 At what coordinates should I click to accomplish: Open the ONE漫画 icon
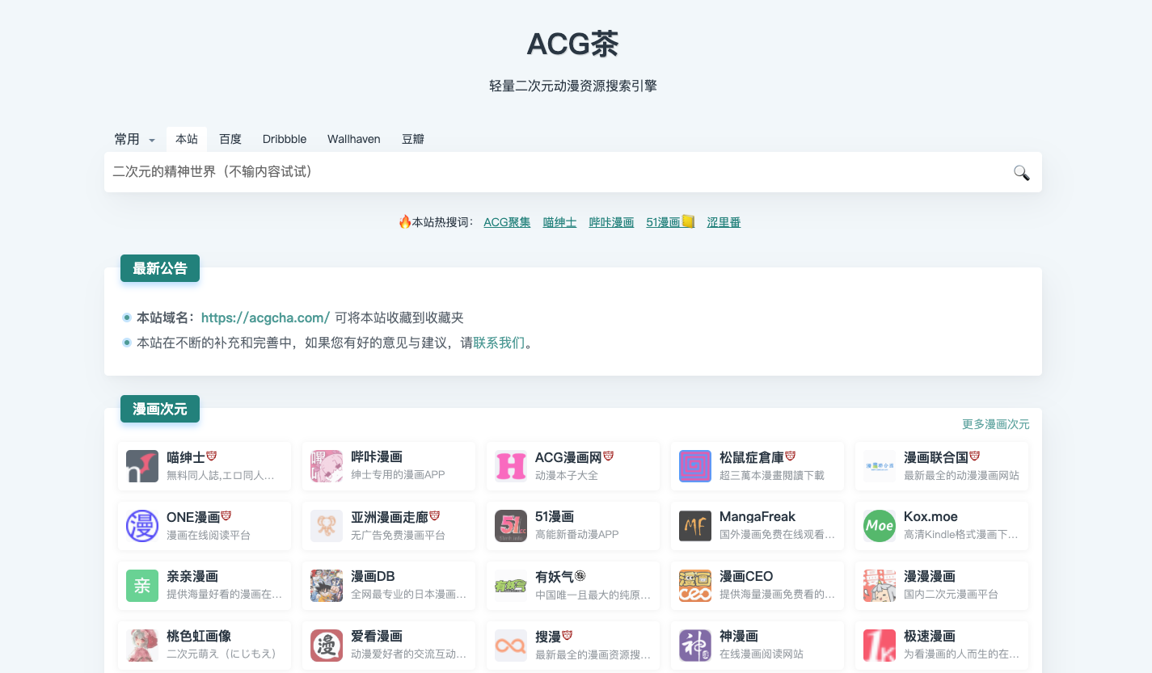tap(142, 526)
